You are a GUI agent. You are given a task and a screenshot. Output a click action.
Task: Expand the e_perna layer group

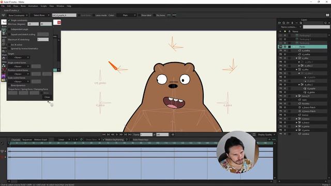tap(296, 127)
